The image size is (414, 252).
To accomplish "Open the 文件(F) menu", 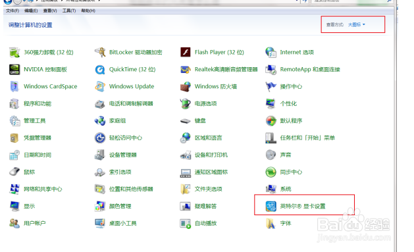I will (13, 11).
